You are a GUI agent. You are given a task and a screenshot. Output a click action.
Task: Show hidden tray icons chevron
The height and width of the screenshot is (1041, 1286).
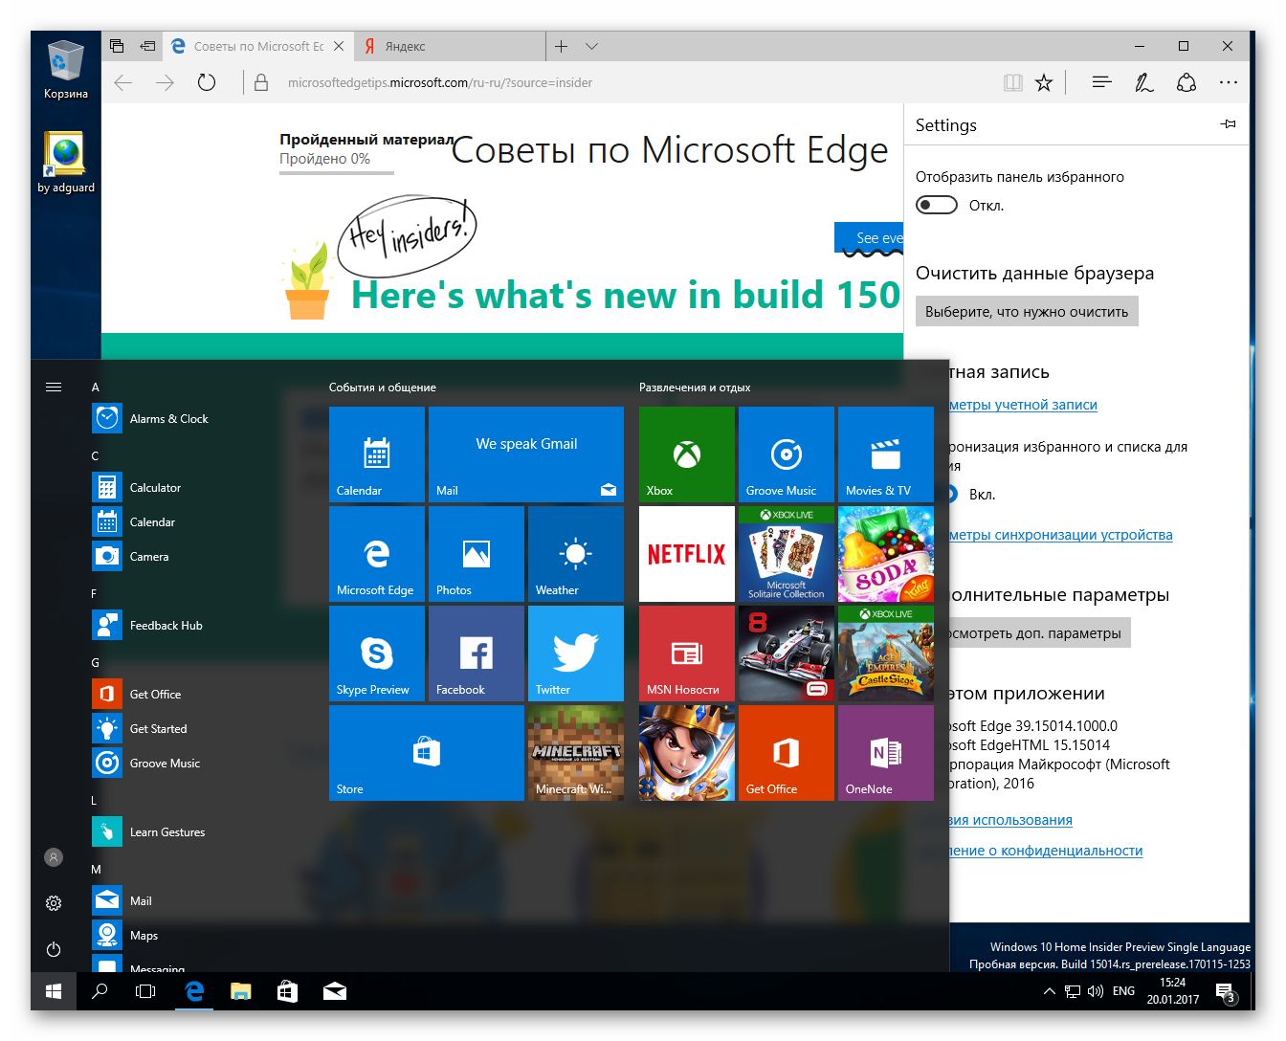pos(1050,991)
